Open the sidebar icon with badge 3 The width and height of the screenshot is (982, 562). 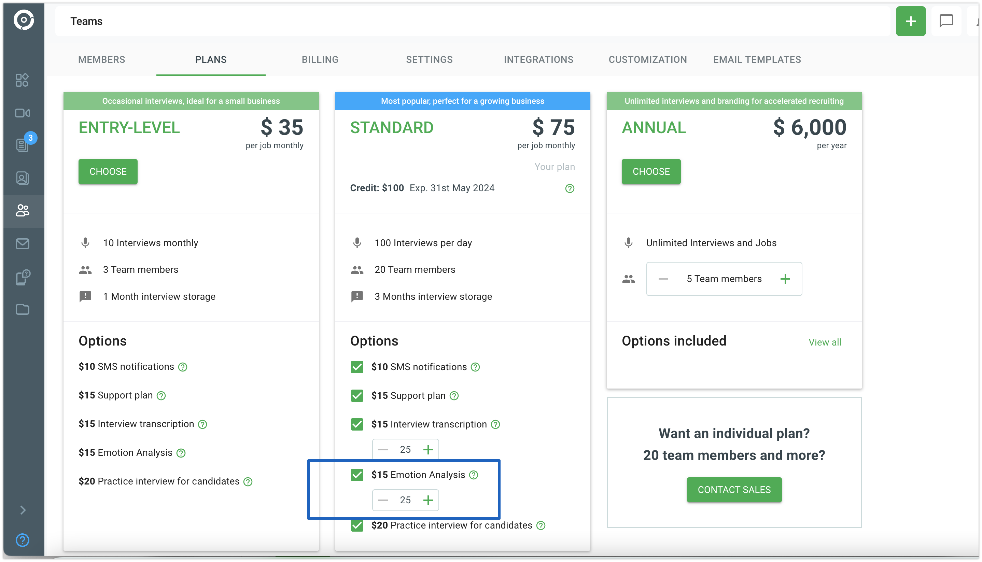coord(23,145)
